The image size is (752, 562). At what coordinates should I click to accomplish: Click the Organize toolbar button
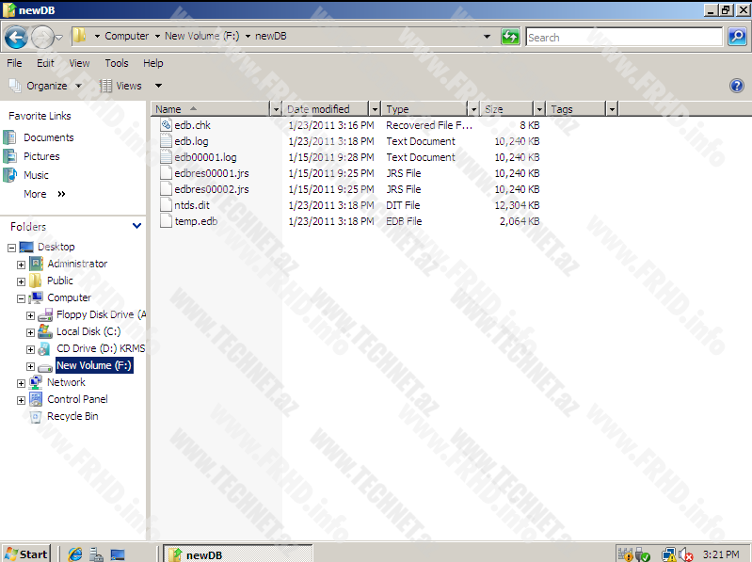45,86
